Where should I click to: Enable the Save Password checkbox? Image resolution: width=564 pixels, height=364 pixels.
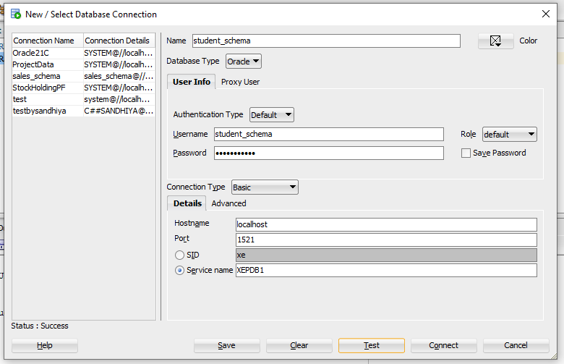pos(466,153)
